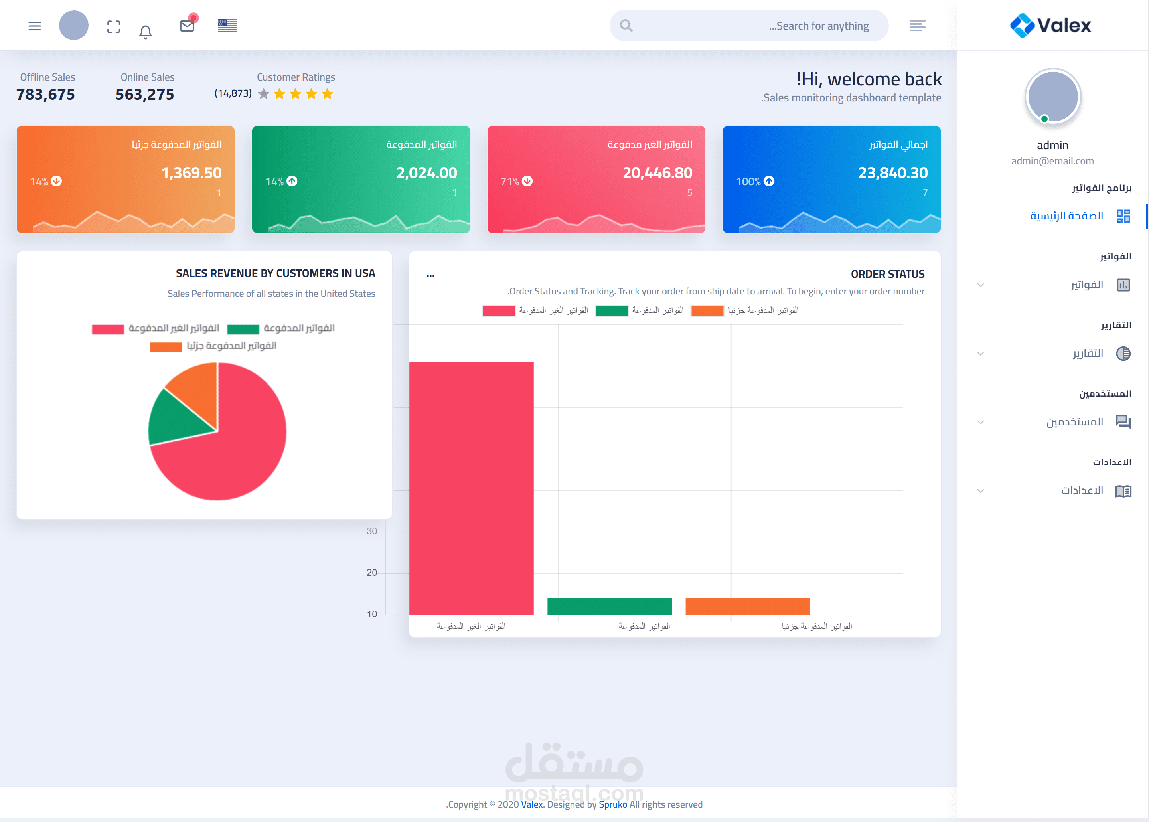Open the messages envelope icon
The width and height of the screenshot is (1149, 822).
click(187, 26)
